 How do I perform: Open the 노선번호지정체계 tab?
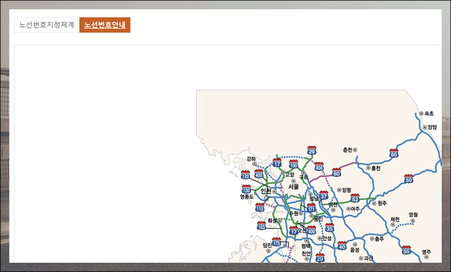[x=47, y=25]
